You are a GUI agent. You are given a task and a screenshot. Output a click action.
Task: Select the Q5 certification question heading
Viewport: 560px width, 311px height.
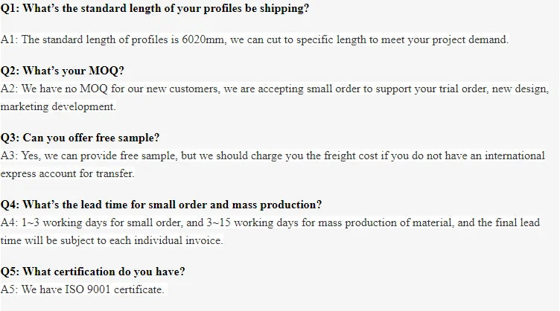coord(93,272)
